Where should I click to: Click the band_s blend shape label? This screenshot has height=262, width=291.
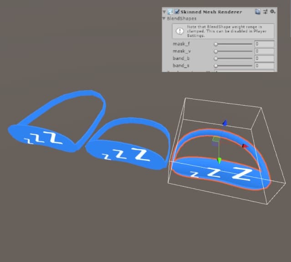click(181, 66)
